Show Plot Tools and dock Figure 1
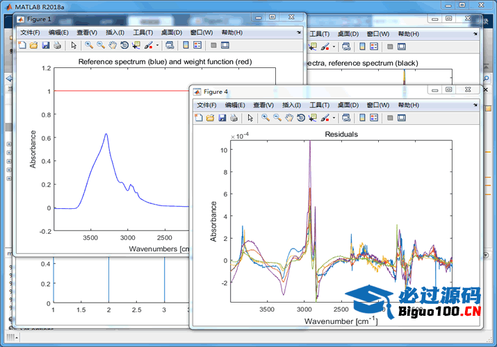The image size is (497, 347). point(225,45)
